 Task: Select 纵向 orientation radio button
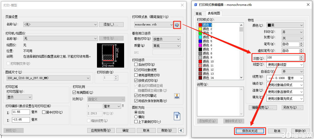136,112
